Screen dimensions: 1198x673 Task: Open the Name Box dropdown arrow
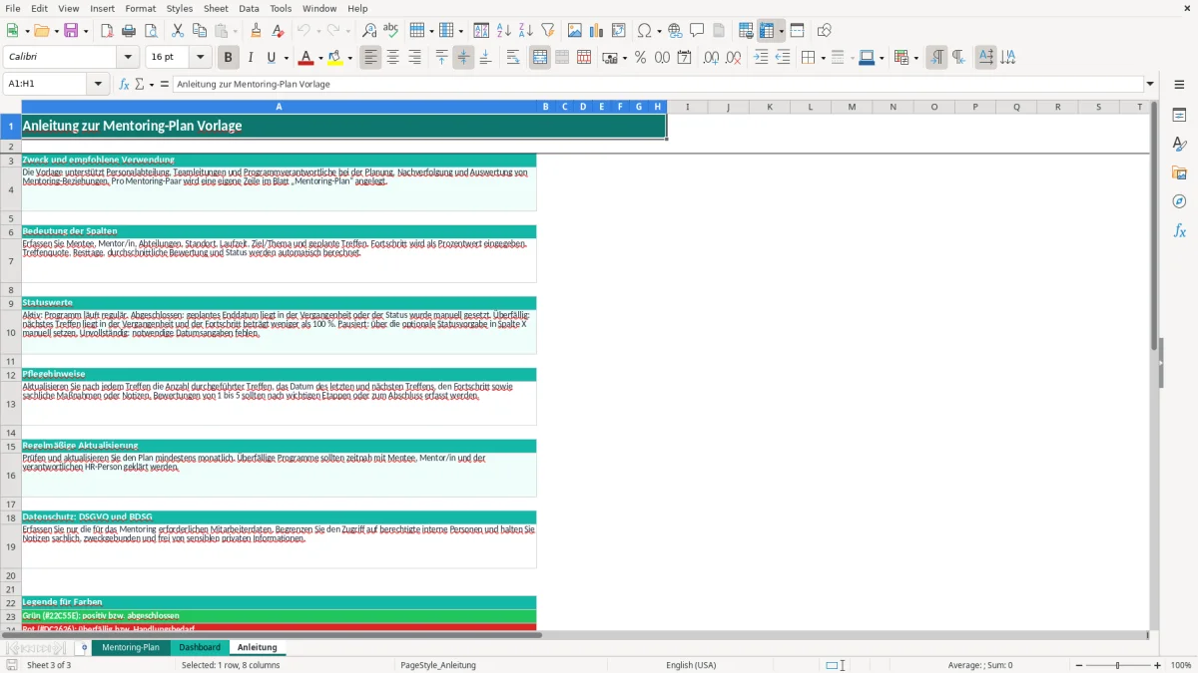[99, 84]
